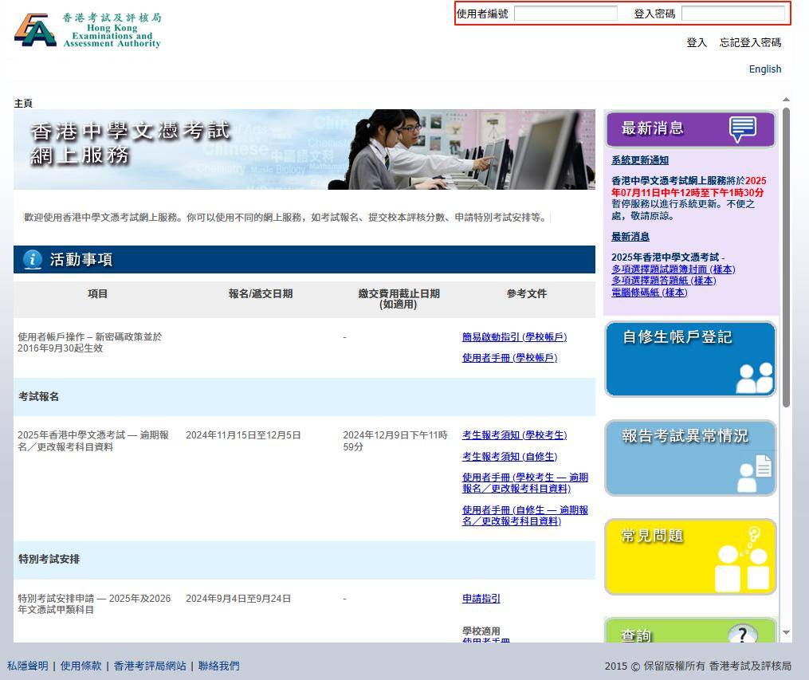Click the 考試報名 section row
Viewport: 809px width, 680px height.
[304, 397]
